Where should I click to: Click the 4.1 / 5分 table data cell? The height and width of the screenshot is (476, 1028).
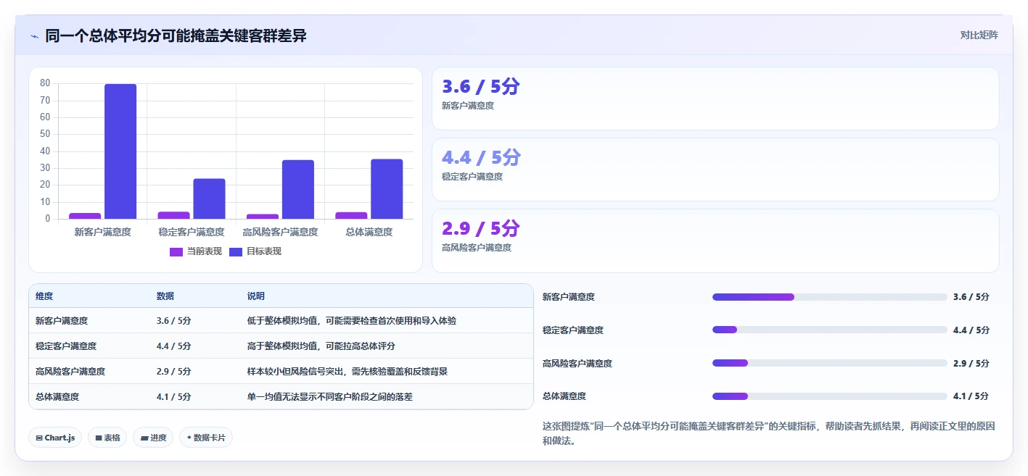pyautogui.click(x=173, y=397)
